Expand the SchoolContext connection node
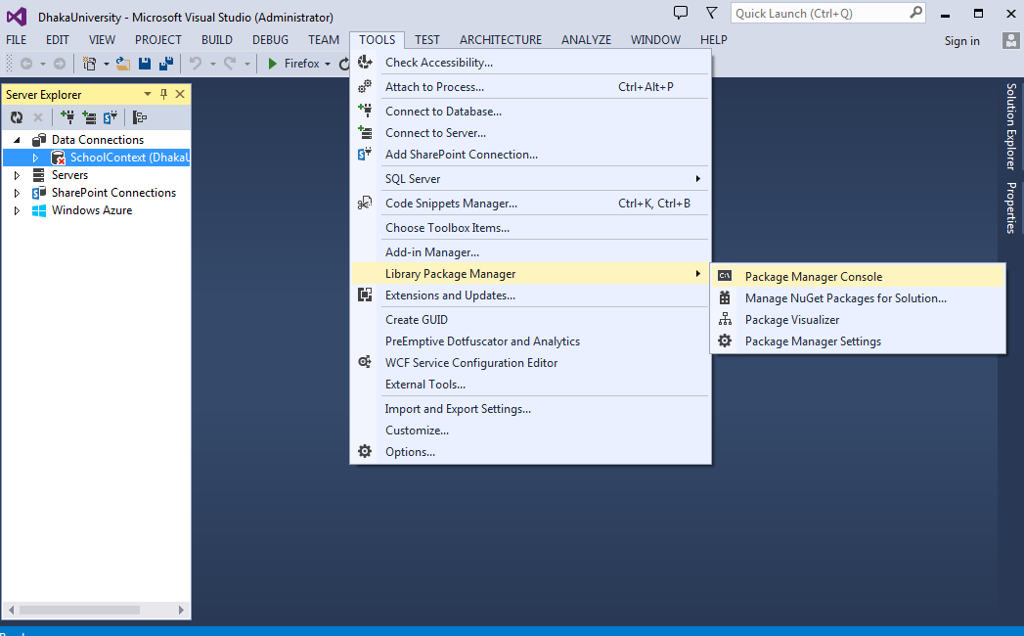Screen dimensions: 1024x636 pos(36,158)
